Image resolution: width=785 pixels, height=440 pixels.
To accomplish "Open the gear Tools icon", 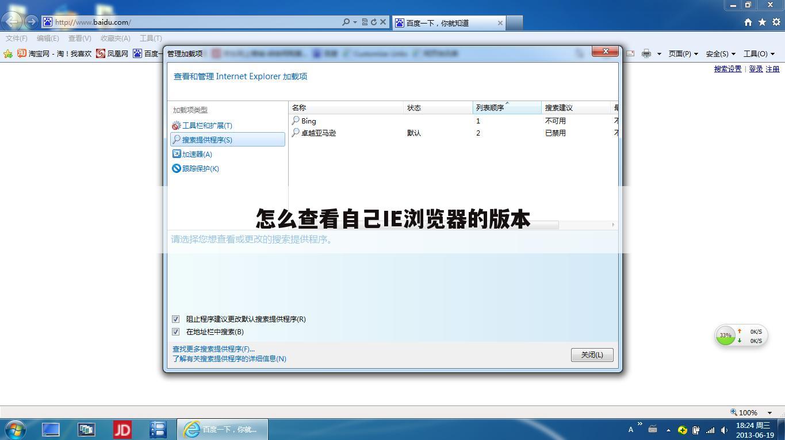I will pyautogui.click(x=776, y=22).
